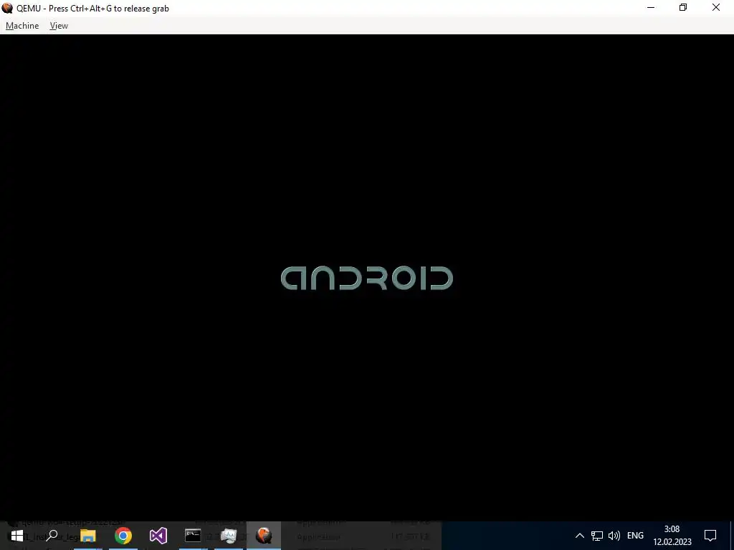Restore down the QEMU window

click(683, 7)
